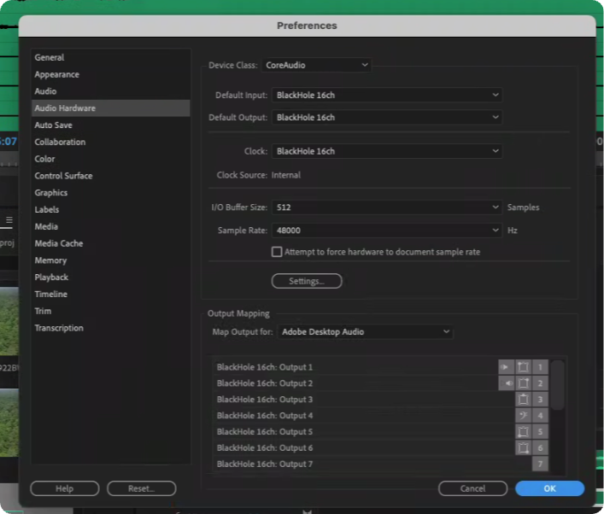Open the Sample Rate dropdown
The image size is (604, 514).
[387, 231]
